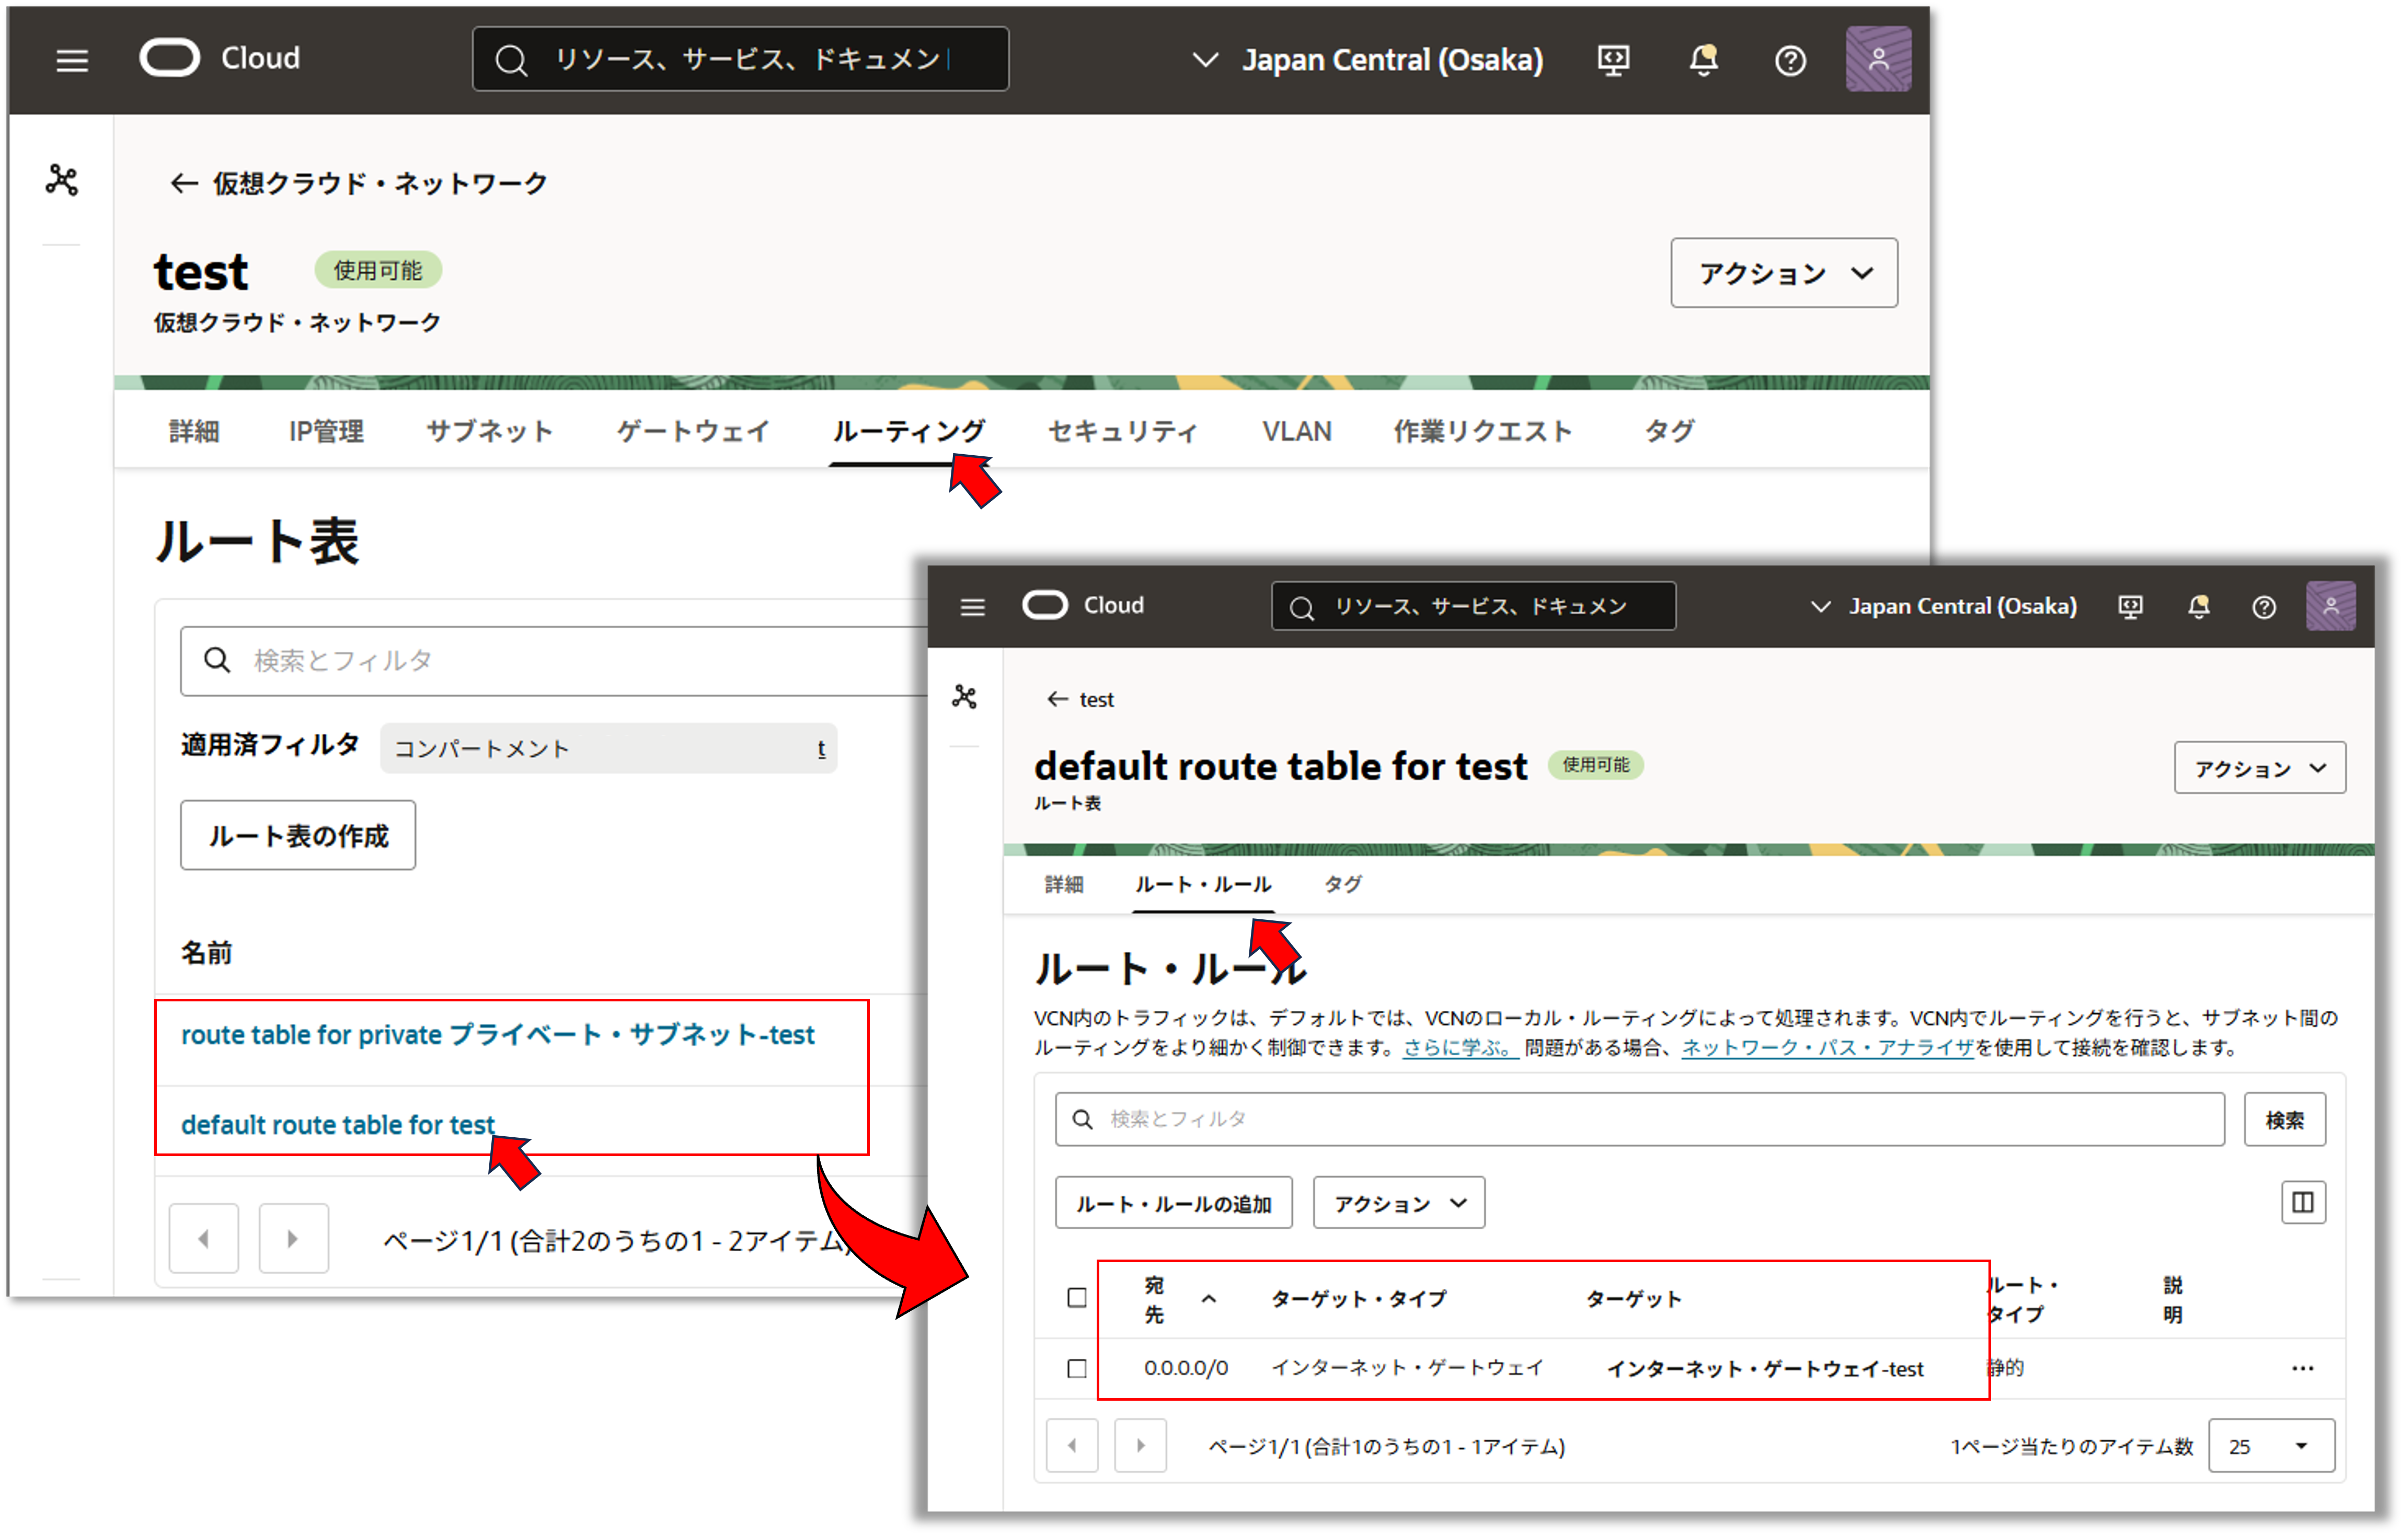Go back via arrow to 仮想クラウド・ネットワーク
This screenshot has width=2403, height=1535.
coord(183,183)
